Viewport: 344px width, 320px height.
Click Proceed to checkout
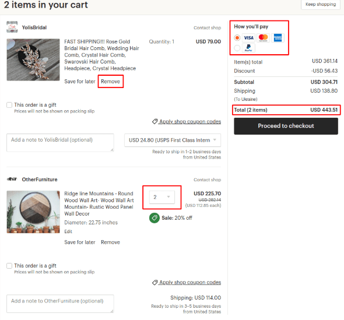(286, 126)
